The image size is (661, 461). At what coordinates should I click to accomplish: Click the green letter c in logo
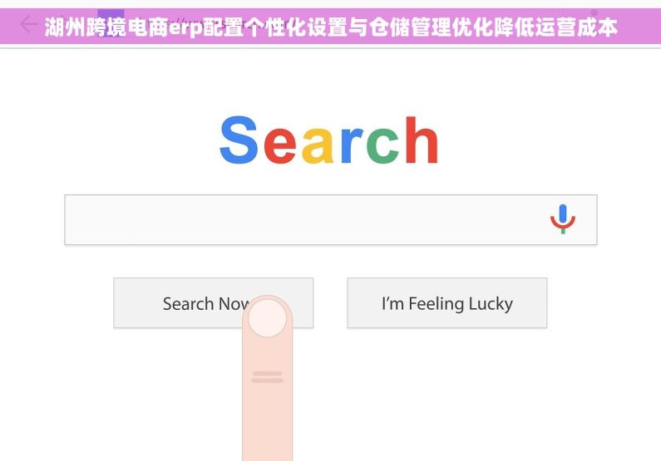click(382, 146)
